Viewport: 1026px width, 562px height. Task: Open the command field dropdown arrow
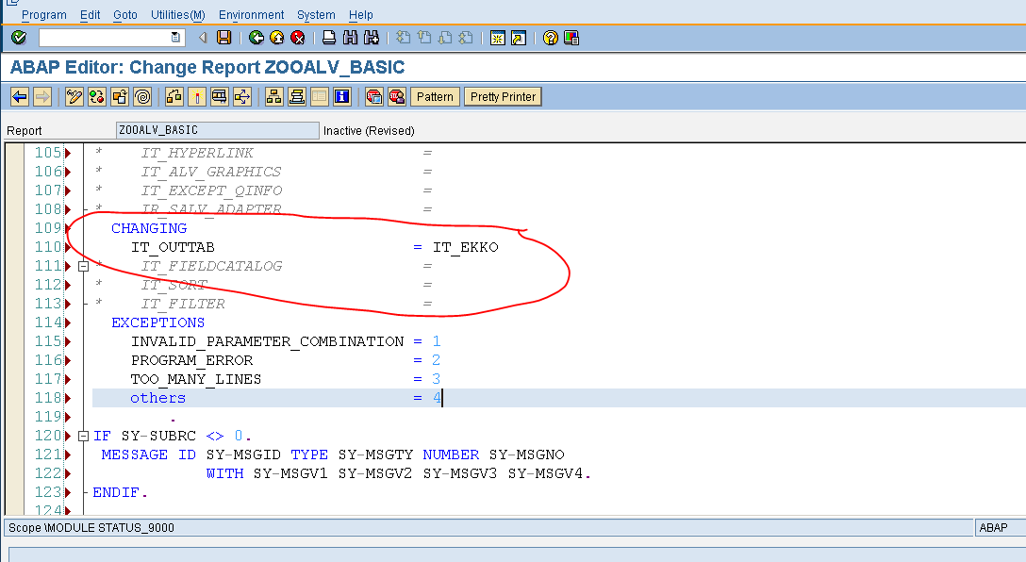176,38
